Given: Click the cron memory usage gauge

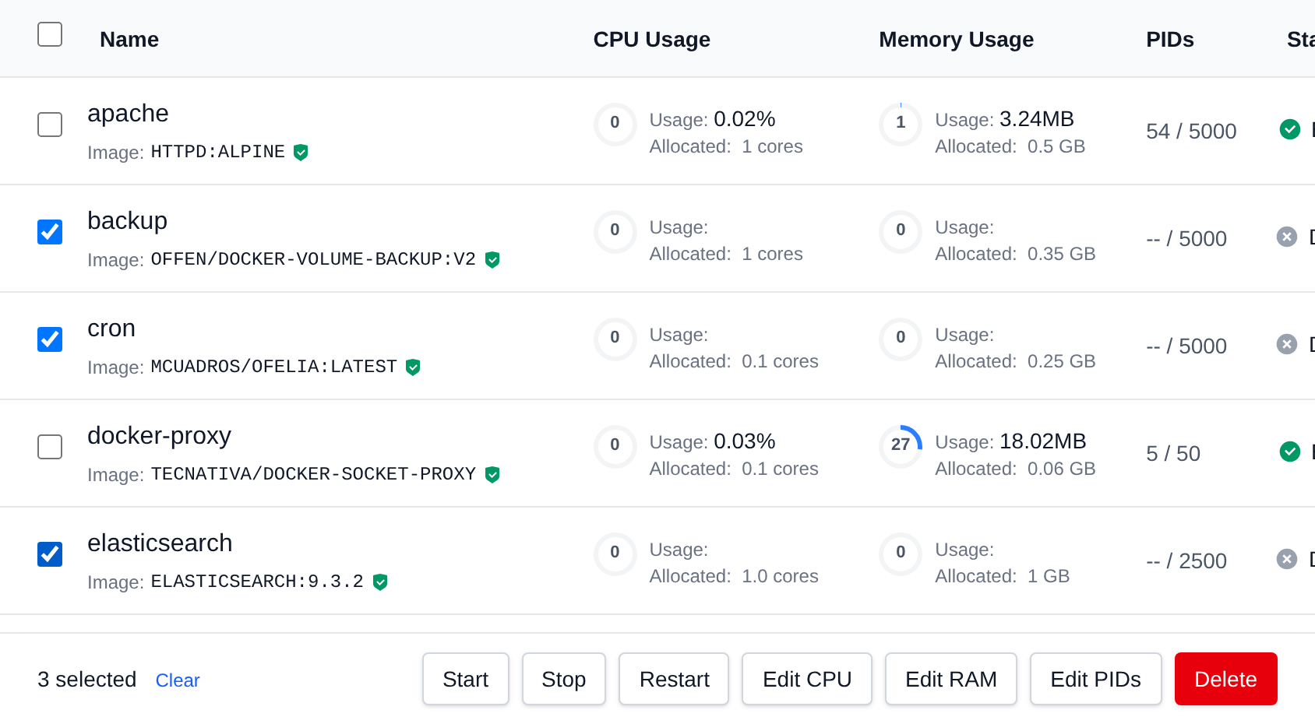Looking at the screenshot, I should point(901,339).
